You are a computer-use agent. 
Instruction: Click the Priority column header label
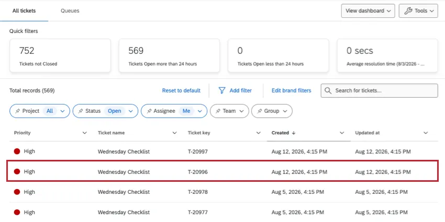22,133
